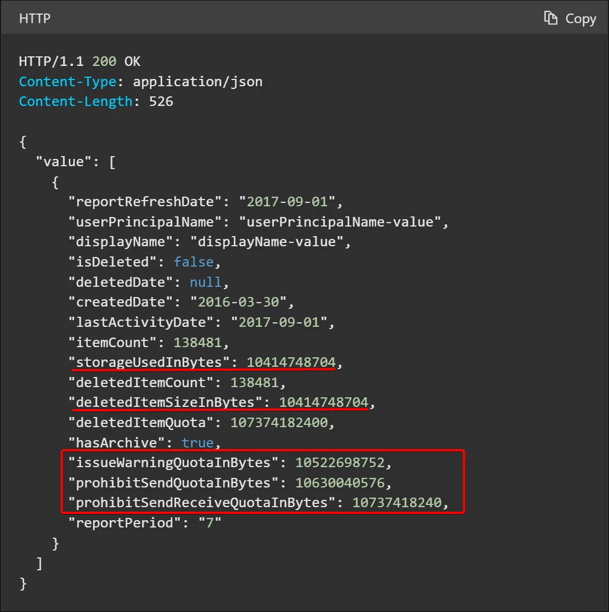Click the Content-Length header name
This screenshot has height=612, width=609.
coord(76,101)
